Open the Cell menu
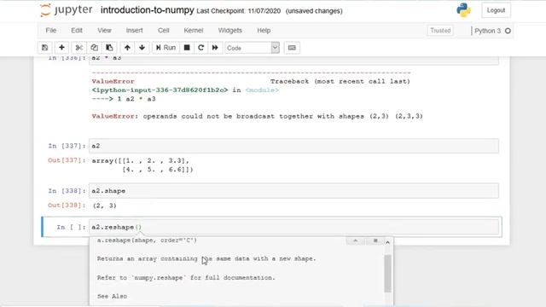Image resolution: width=546 pixels, height=307 pixels. tap(163, 31)
